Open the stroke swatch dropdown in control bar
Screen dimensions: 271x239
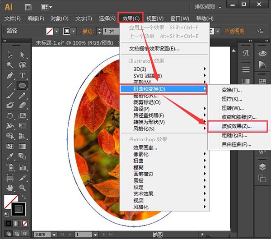pyautogui.click(x=74, y=32)
